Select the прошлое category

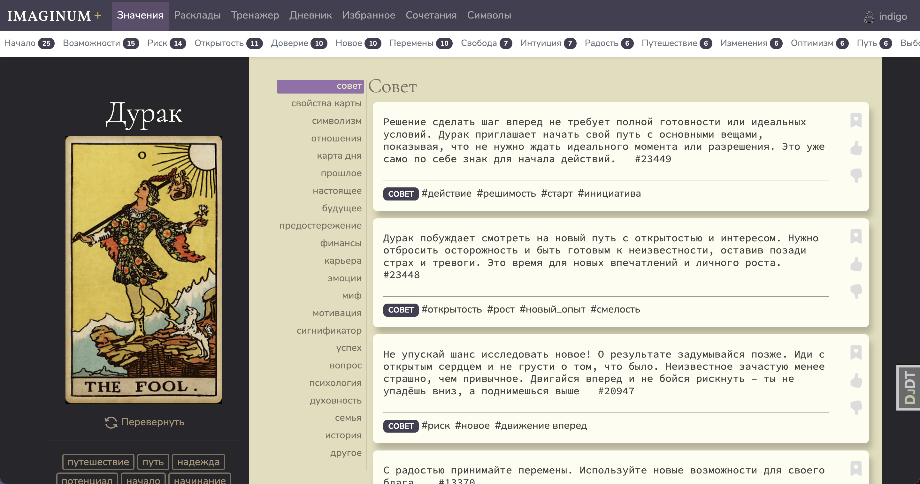click(x=341, y=173)
